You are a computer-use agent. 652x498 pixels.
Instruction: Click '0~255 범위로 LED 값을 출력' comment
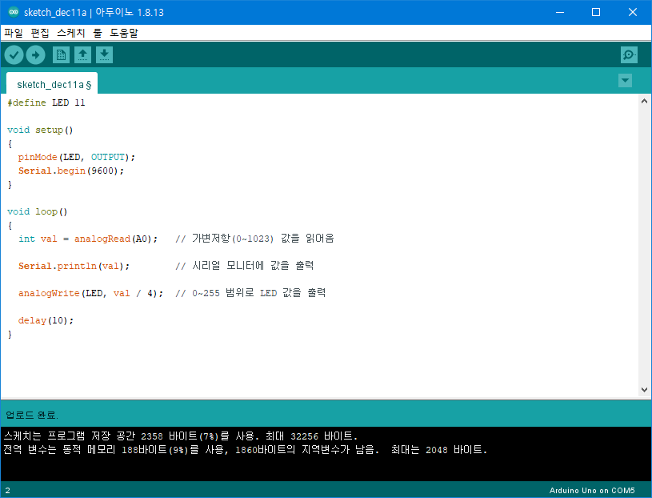coord(250,293)
